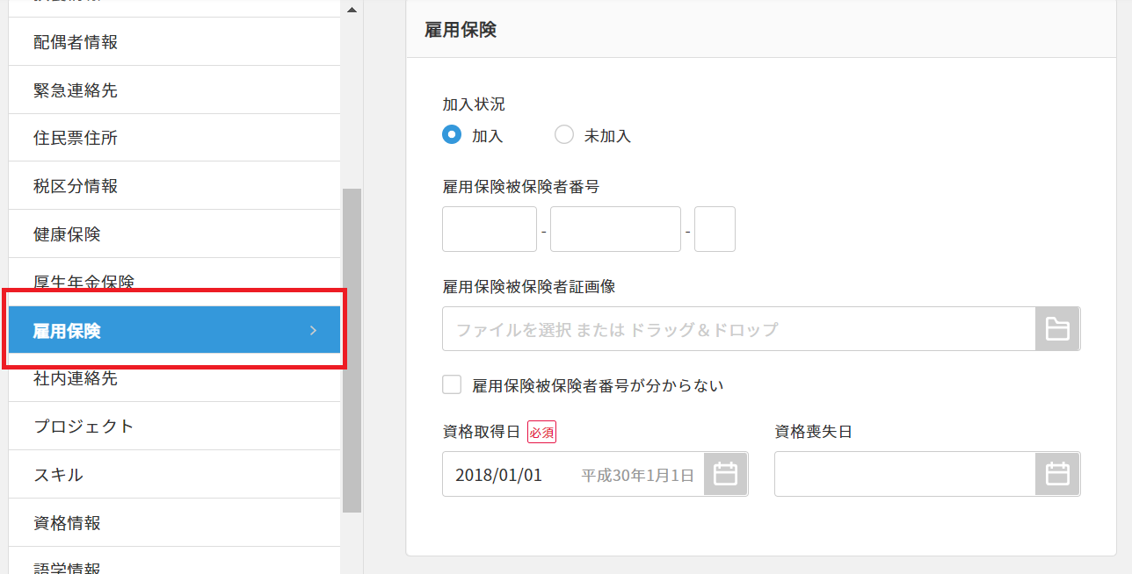Click the first insurance number field
The height and width of the screenshot is (574, 1132).
pos(490,229)
